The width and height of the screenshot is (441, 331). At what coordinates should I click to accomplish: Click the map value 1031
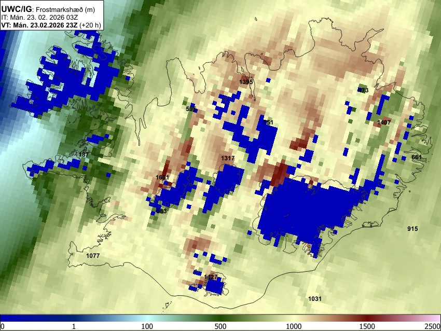(315, 299)
